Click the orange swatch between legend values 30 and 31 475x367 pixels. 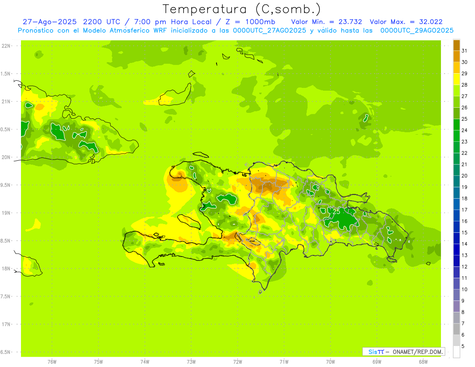click(x=456, y=56)
